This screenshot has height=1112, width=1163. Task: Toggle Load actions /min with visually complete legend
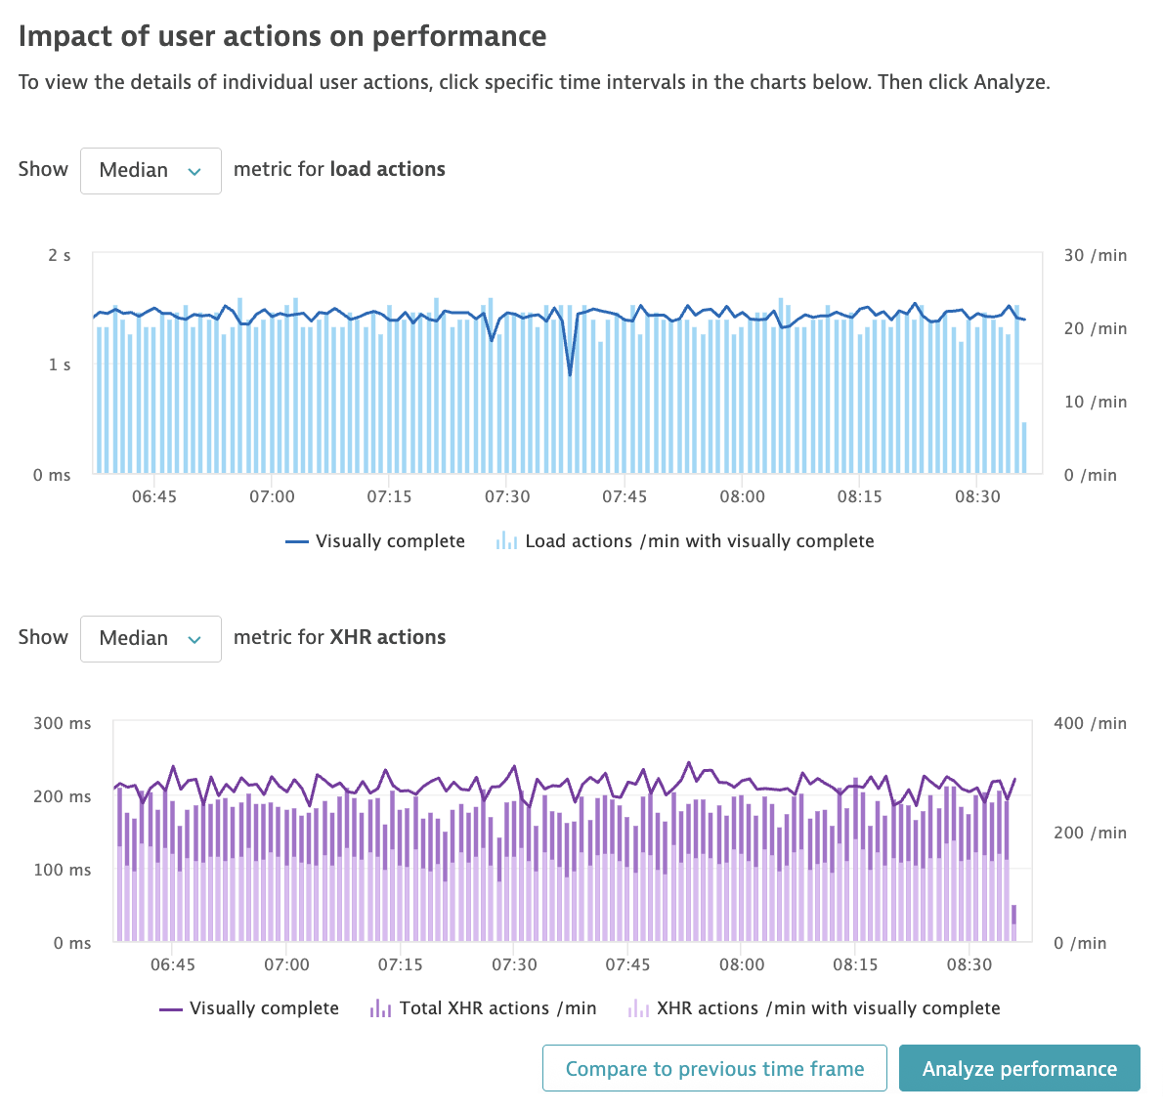(700, 540)
